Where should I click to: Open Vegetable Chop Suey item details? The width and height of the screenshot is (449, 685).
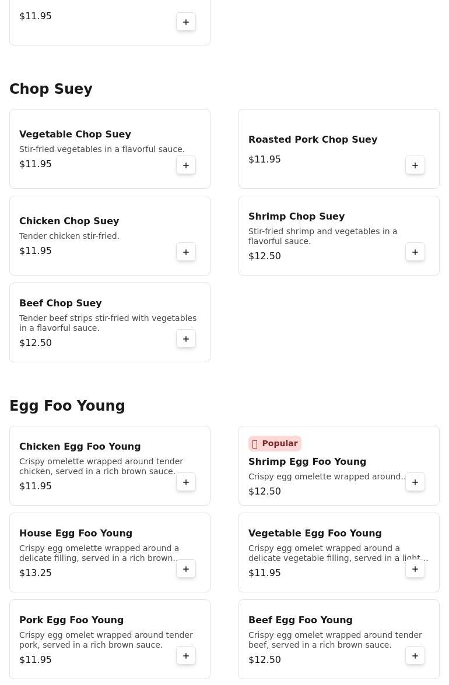tap(110, 149)
